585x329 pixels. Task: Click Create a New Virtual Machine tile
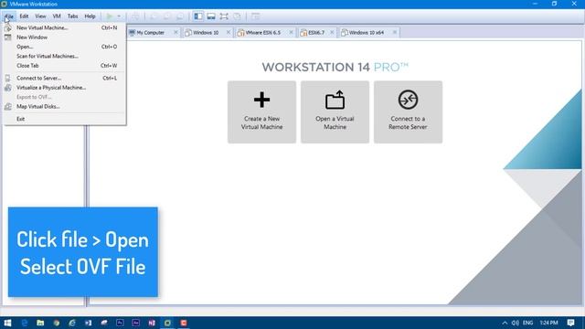click(262, 111)
